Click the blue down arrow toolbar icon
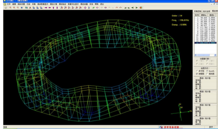Image resolution: width=218 pixels, height=129 pixels. (x=57, y=8)
